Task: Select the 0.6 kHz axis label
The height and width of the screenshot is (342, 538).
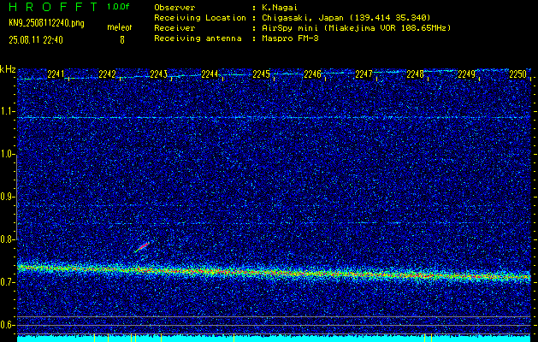Action: tap(8, 325)
